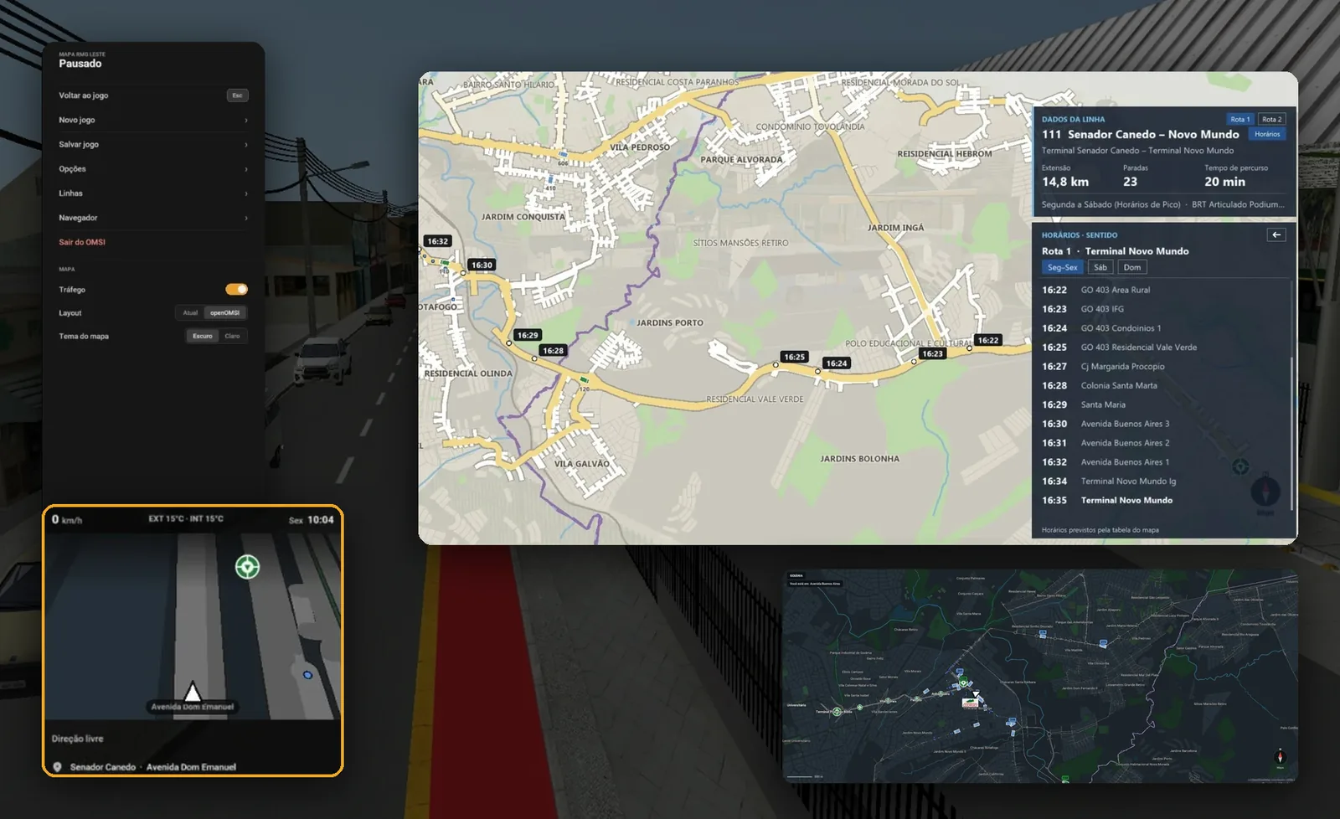Select the Sáb schedule tab

[x=1100, y=267]
